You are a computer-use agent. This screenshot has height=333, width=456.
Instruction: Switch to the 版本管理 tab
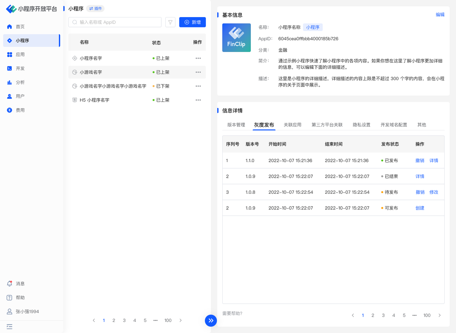236,125
